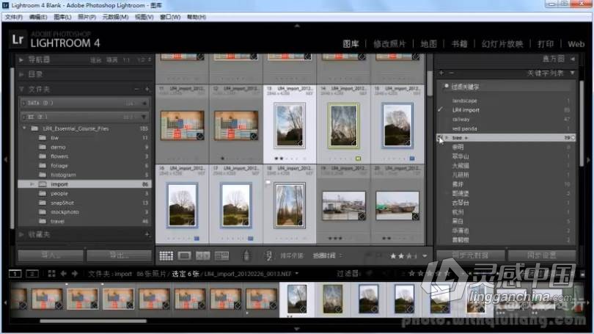
Task: Expand the import folder triangle
Action: [x=32, y=184]
